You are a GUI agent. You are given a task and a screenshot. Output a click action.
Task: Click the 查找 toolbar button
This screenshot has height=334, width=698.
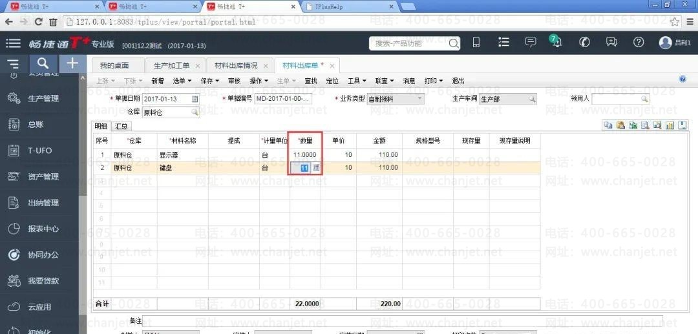click(311, 81)
